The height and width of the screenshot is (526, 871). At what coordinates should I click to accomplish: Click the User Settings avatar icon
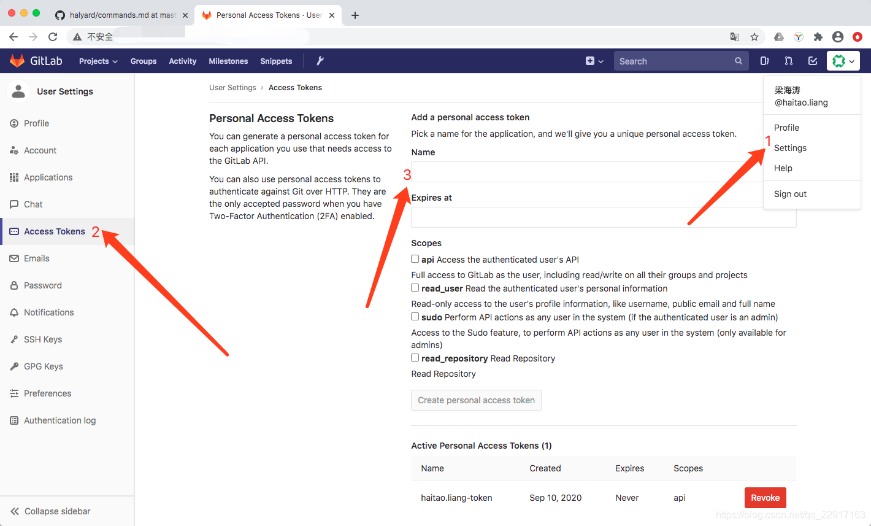[x=19, y=91]
